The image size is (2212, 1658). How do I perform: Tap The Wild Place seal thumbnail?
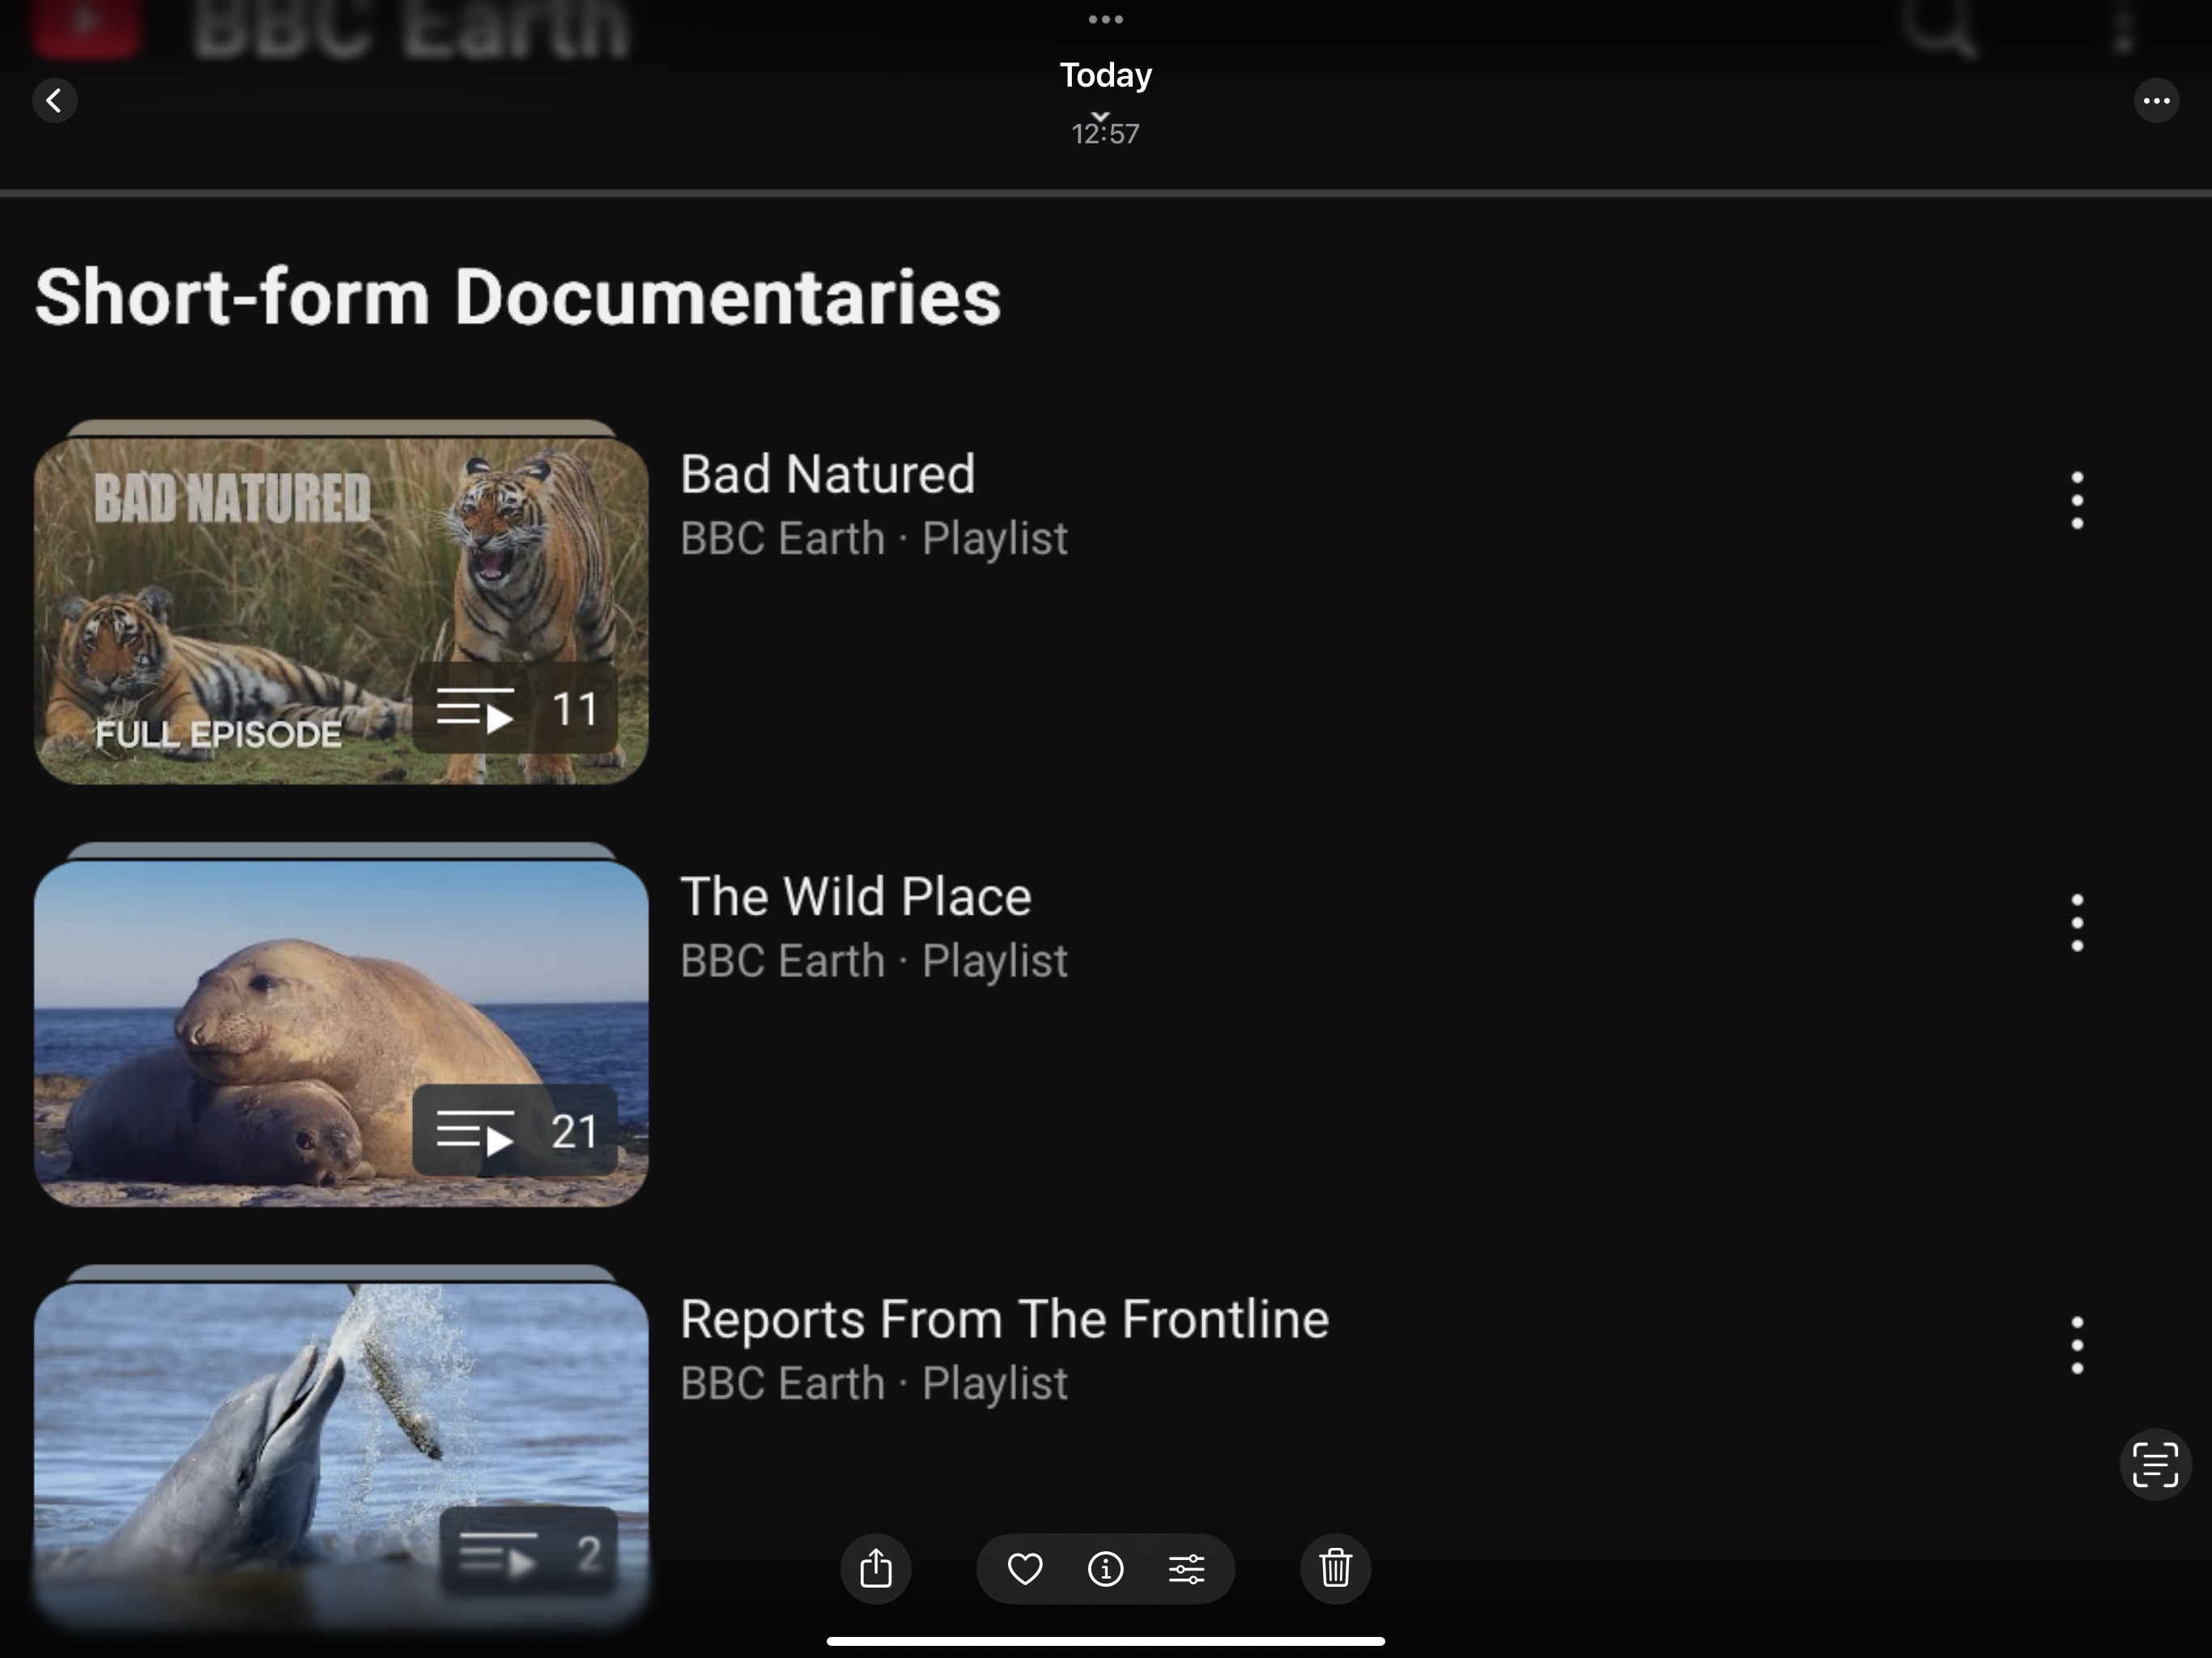click(x=341, y=1033)
